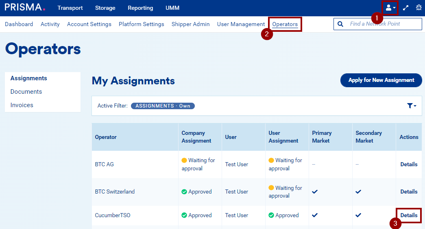Click the PRISMA logo
This screenshot has height=229, width=425.
[25, 7]
